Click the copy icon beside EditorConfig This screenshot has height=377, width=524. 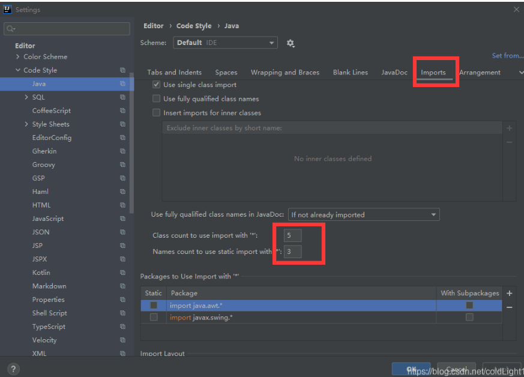click(x=122, y=137)
